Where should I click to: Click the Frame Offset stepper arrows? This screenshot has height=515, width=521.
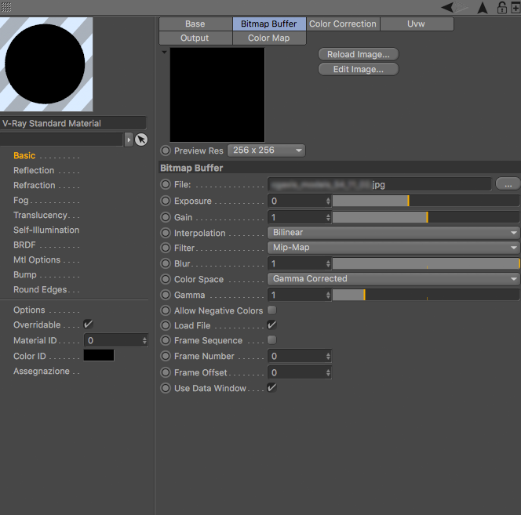[x=328, y=372]
